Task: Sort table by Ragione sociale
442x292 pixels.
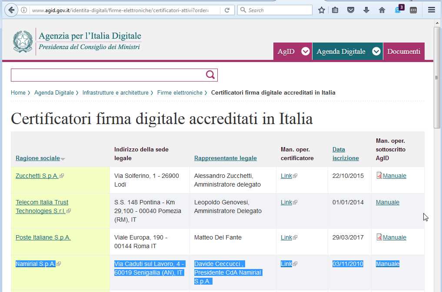Action: (x=38, y=158)
